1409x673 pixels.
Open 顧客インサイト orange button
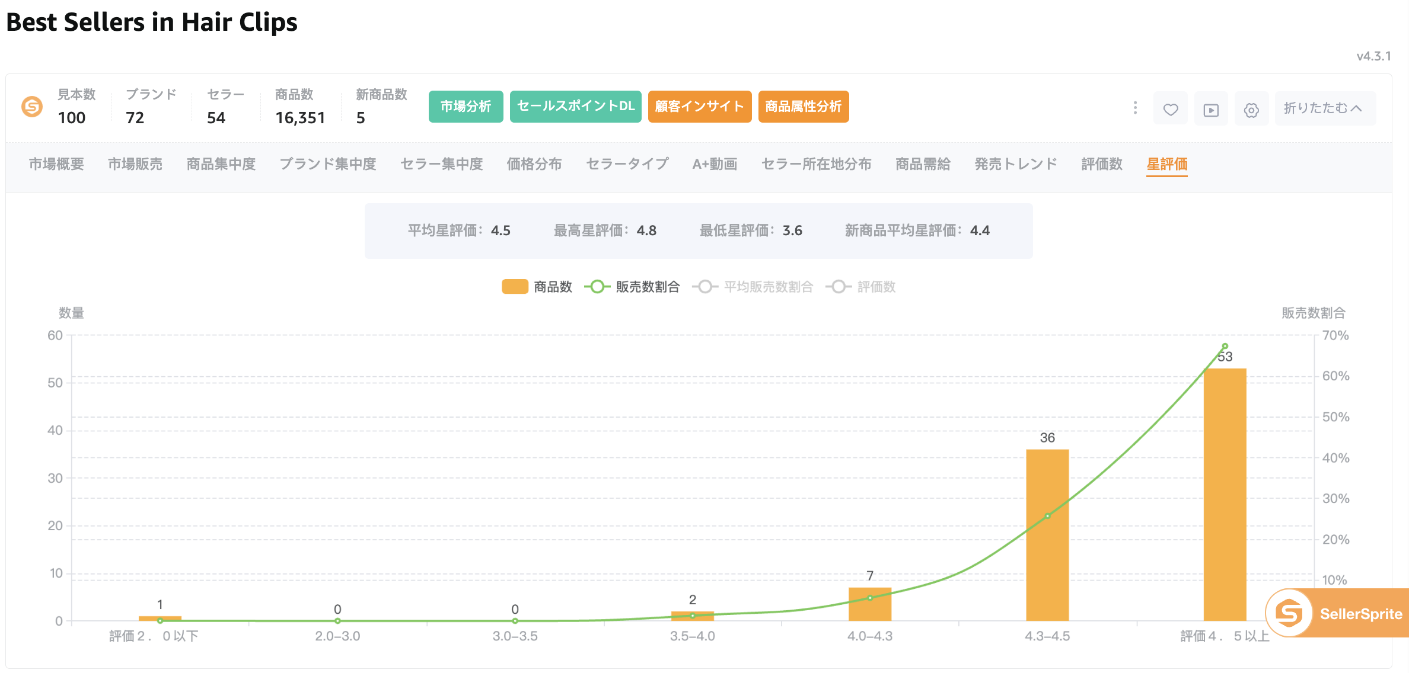[x=700, y=107]
